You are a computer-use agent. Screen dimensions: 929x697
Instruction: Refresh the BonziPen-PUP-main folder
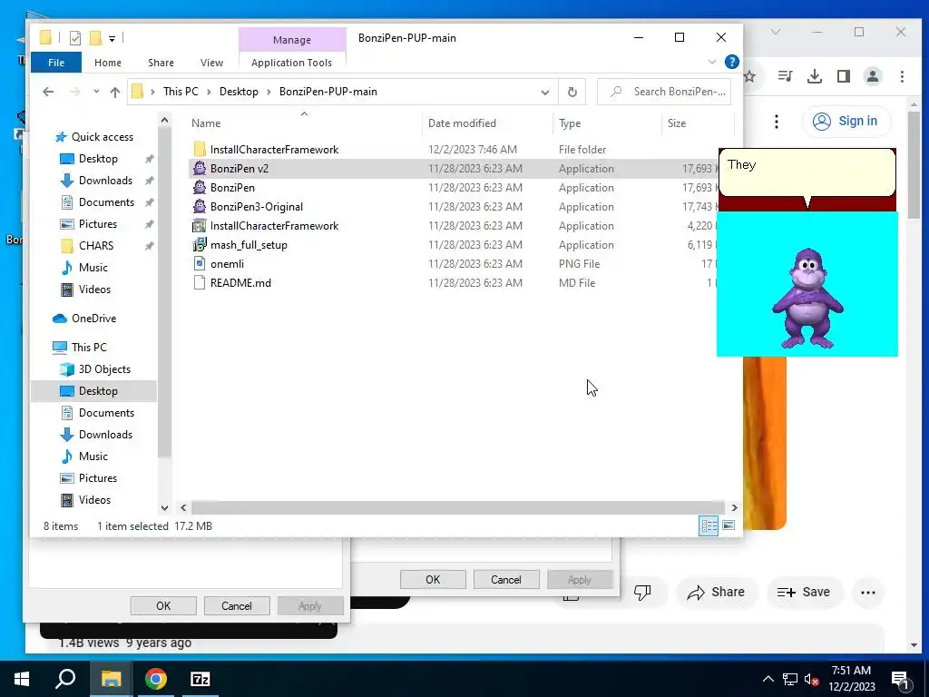[572, 92]
